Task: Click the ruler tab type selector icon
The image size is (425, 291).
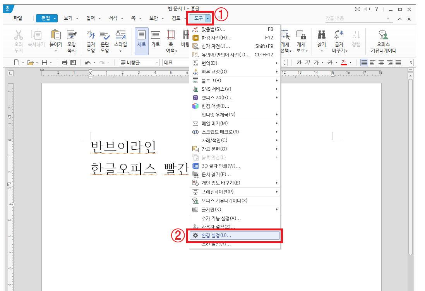Action: (10, 73)
